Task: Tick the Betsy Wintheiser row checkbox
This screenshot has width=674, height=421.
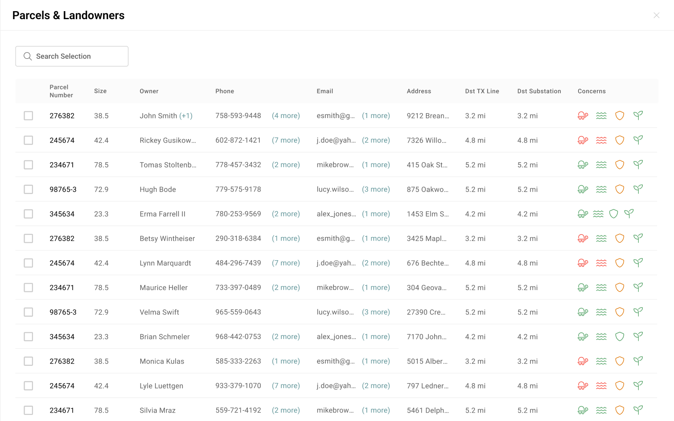Action: (29, 238)
